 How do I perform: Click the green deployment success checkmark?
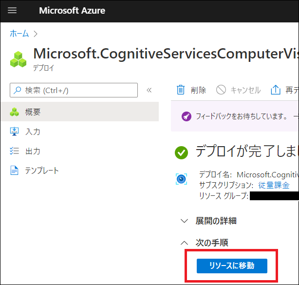[x=181, y=152]
